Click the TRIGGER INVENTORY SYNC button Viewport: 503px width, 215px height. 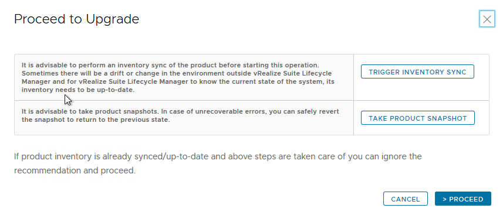417,72
